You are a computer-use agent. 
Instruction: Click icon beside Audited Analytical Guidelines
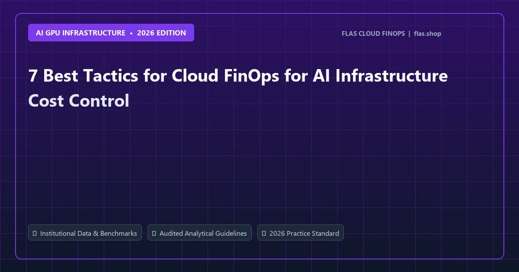(154, 233)
